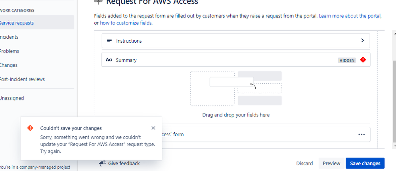Click the lines icon of the Instructions row
Viewport: 396px width, 171px height.
[109, 41]
